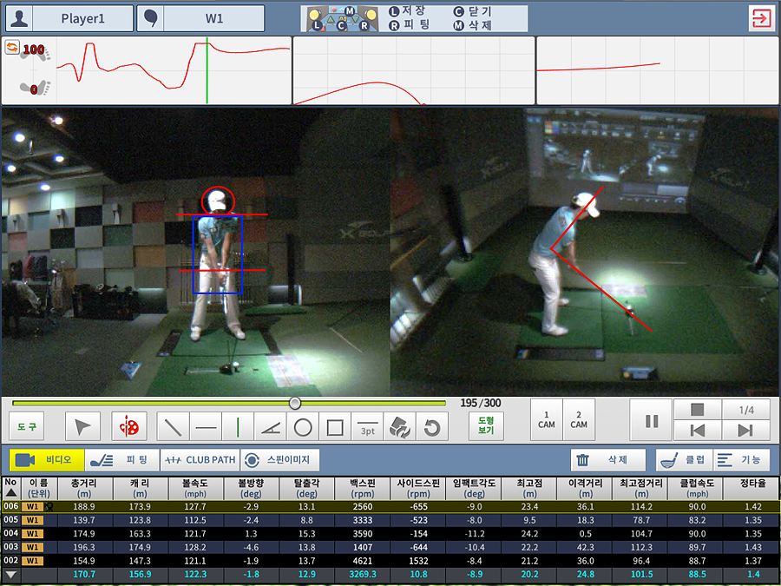Image resolution: width=781 pixels, height=586 pixels.
Task: Select the square shape tool
Action: pyautogui.click(x=335, y=426)
